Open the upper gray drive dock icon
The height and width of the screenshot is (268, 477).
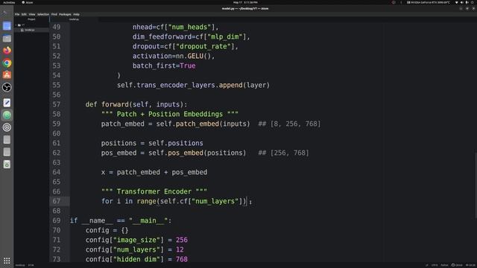pos(7,140)
